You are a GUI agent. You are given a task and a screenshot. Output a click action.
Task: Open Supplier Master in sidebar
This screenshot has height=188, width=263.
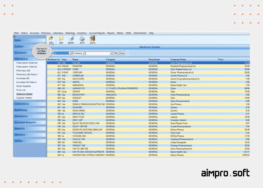pos(24,98)
